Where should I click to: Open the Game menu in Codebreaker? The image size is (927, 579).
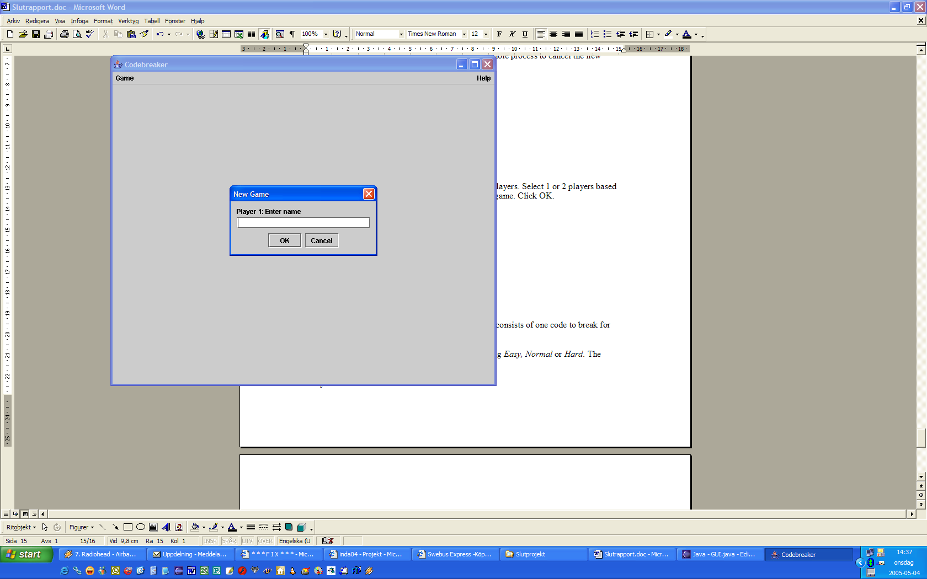[x=125, y=78]
